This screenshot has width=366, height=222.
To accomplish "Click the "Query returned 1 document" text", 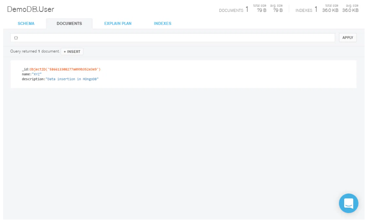I will [x=35, y=51].
